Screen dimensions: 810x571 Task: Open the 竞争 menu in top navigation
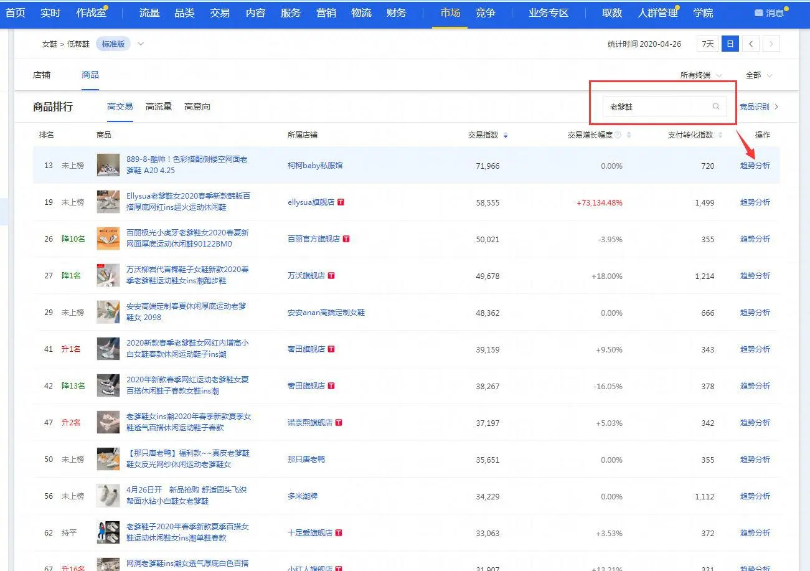tap(485, 13)
